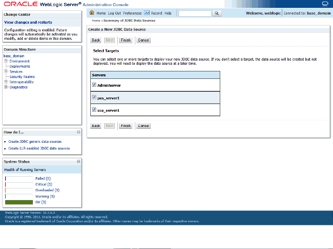Click Log Out in the toolbar
Viewport: 333px width, 249px height.
(x=114, y=13)
